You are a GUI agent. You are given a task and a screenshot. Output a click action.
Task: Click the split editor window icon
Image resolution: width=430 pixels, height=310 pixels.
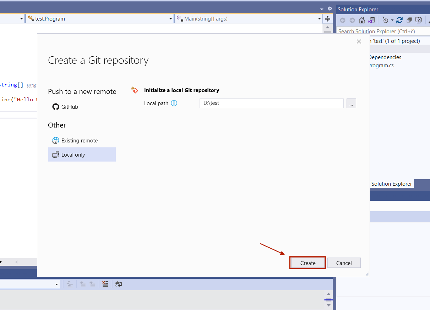click(x=328, y=19)
